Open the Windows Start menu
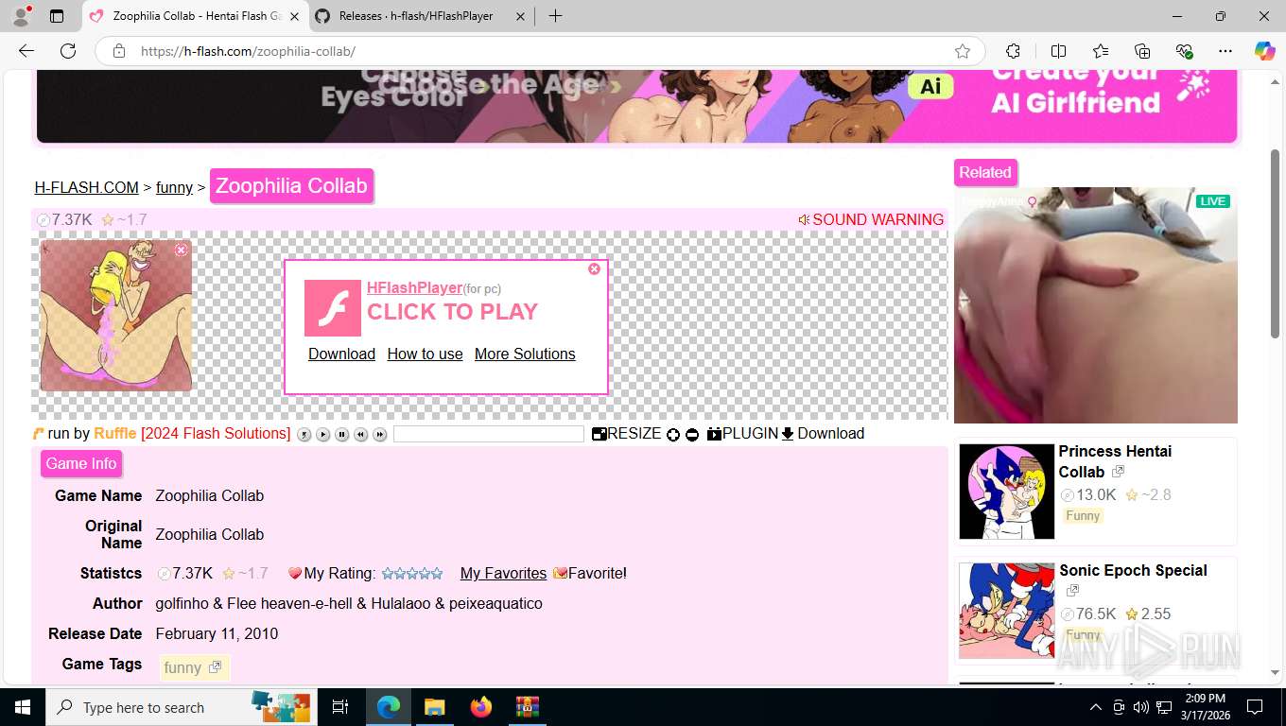Screen dimensions: 1286x726 [x=23, y=707]
